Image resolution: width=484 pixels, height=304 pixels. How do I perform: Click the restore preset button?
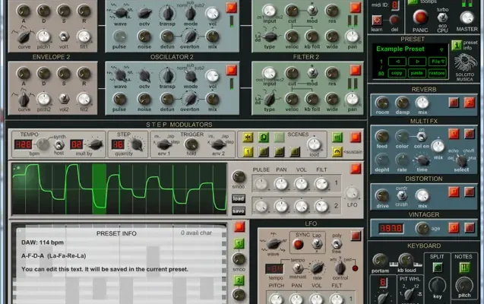436,73
